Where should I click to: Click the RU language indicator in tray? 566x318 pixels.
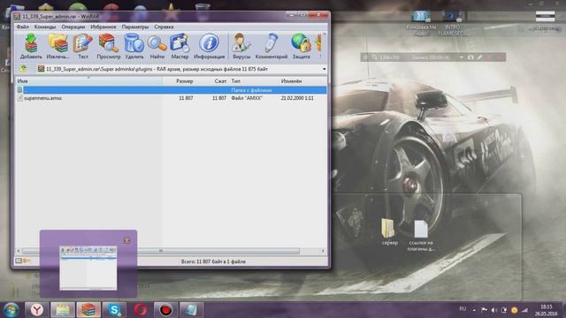[x=463, y=309]
